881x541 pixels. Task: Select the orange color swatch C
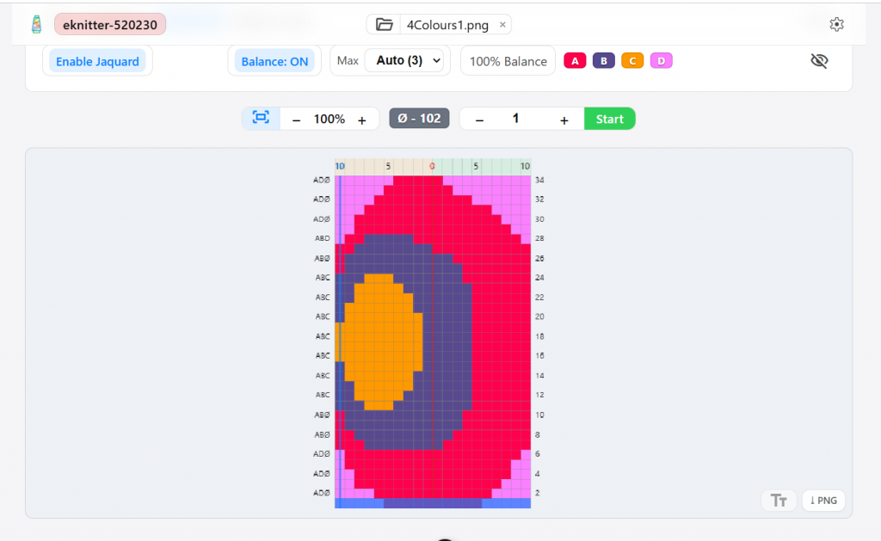632,61
